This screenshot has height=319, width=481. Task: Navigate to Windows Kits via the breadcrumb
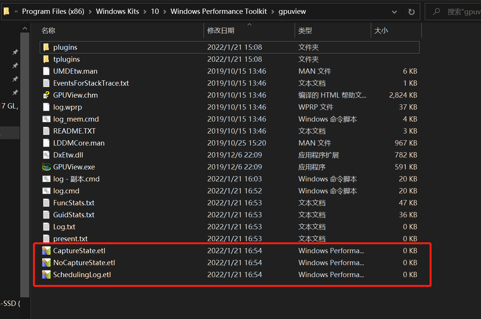117,11
